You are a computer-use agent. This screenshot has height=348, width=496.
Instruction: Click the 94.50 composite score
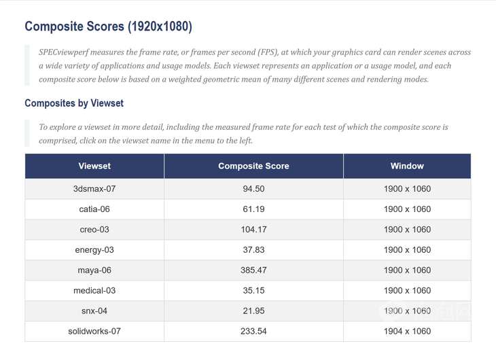coord(253,189)
